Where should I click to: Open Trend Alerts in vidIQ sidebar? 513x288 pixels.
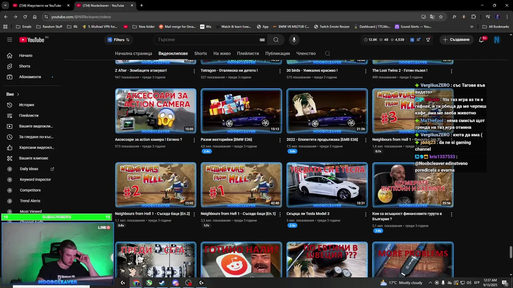[x=30, y=201]
